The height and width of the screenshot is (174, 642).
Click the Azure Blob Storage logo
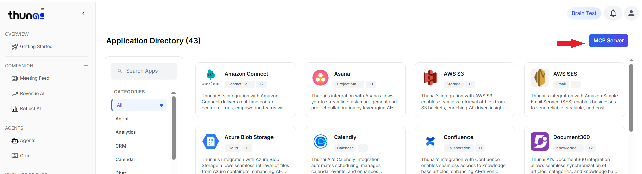211,141
